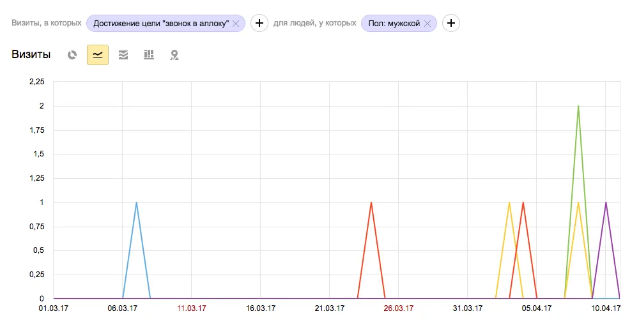Remove the "Пол: мужской" filter
The width and height of the screenshot is (639, 325).
pos(427,24)
